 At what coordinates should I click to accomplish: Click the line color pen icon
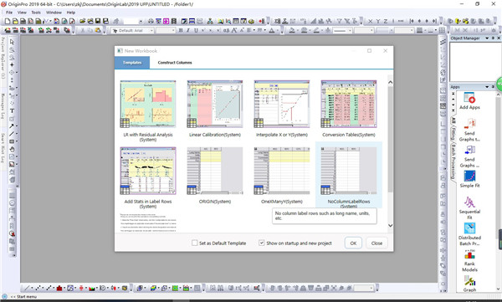pyautogui.click(x=316, y=30)
